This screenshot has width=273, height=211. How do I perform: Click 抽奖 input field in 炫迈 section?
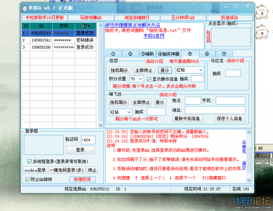click(197, 79)
